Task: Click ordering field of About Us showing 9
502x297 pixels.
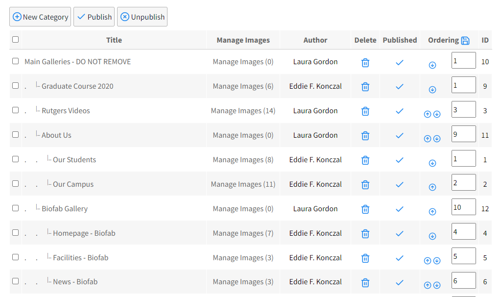Action: pyautogui.click(x=464, y=134)
